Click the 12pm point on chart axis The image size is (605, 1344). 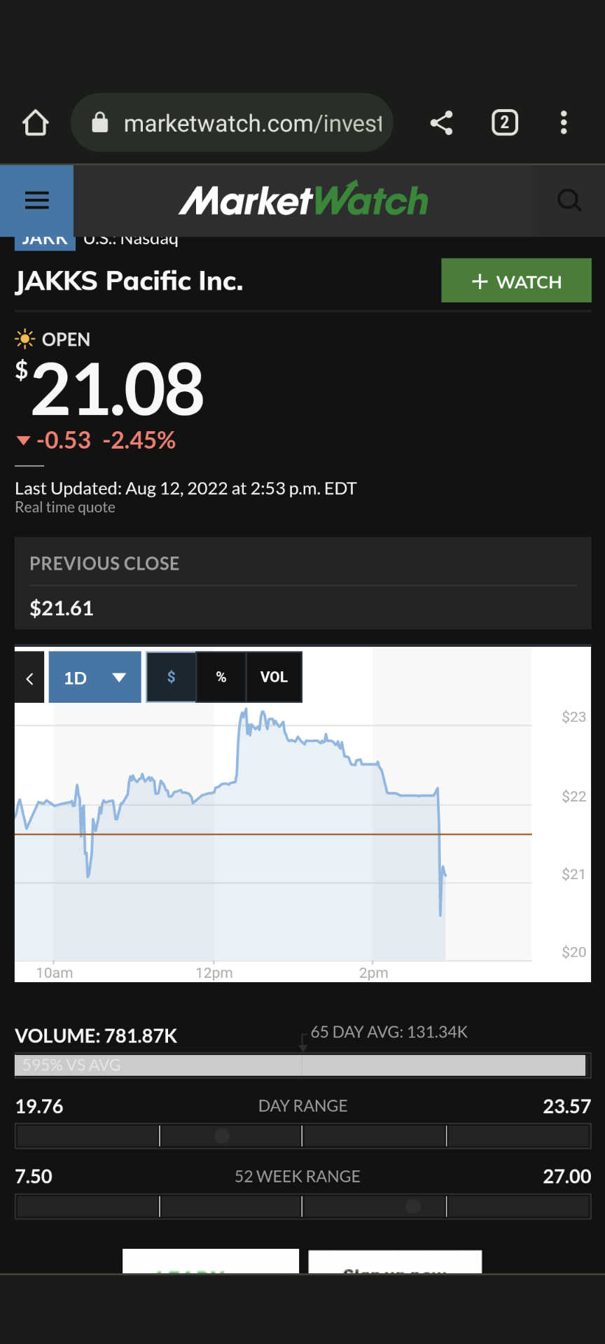(214, 972)
